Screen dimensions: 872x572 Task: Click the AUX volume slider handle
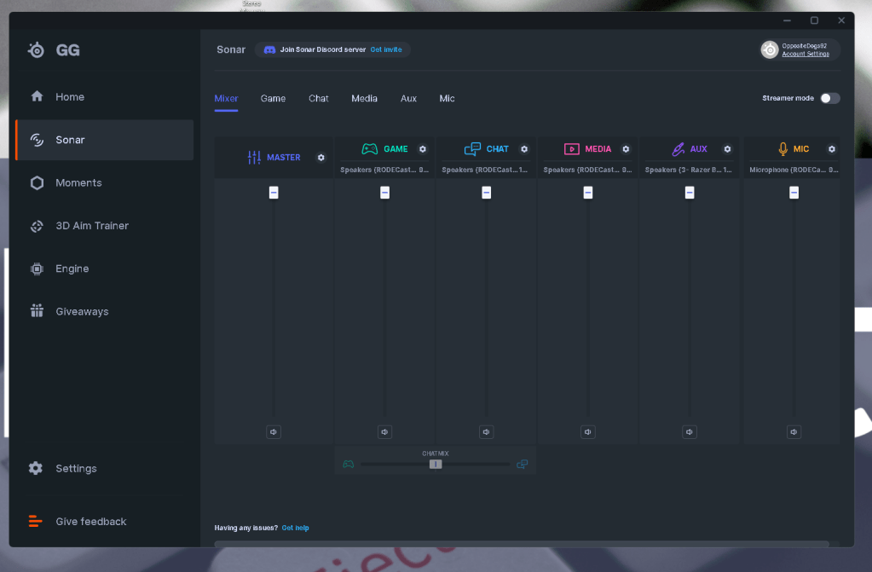point(690,193)
